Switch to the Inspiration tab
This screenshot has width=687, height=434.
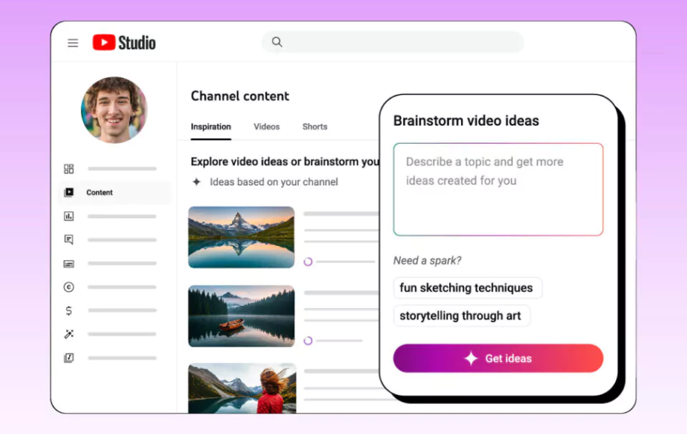tap(211, 127)
